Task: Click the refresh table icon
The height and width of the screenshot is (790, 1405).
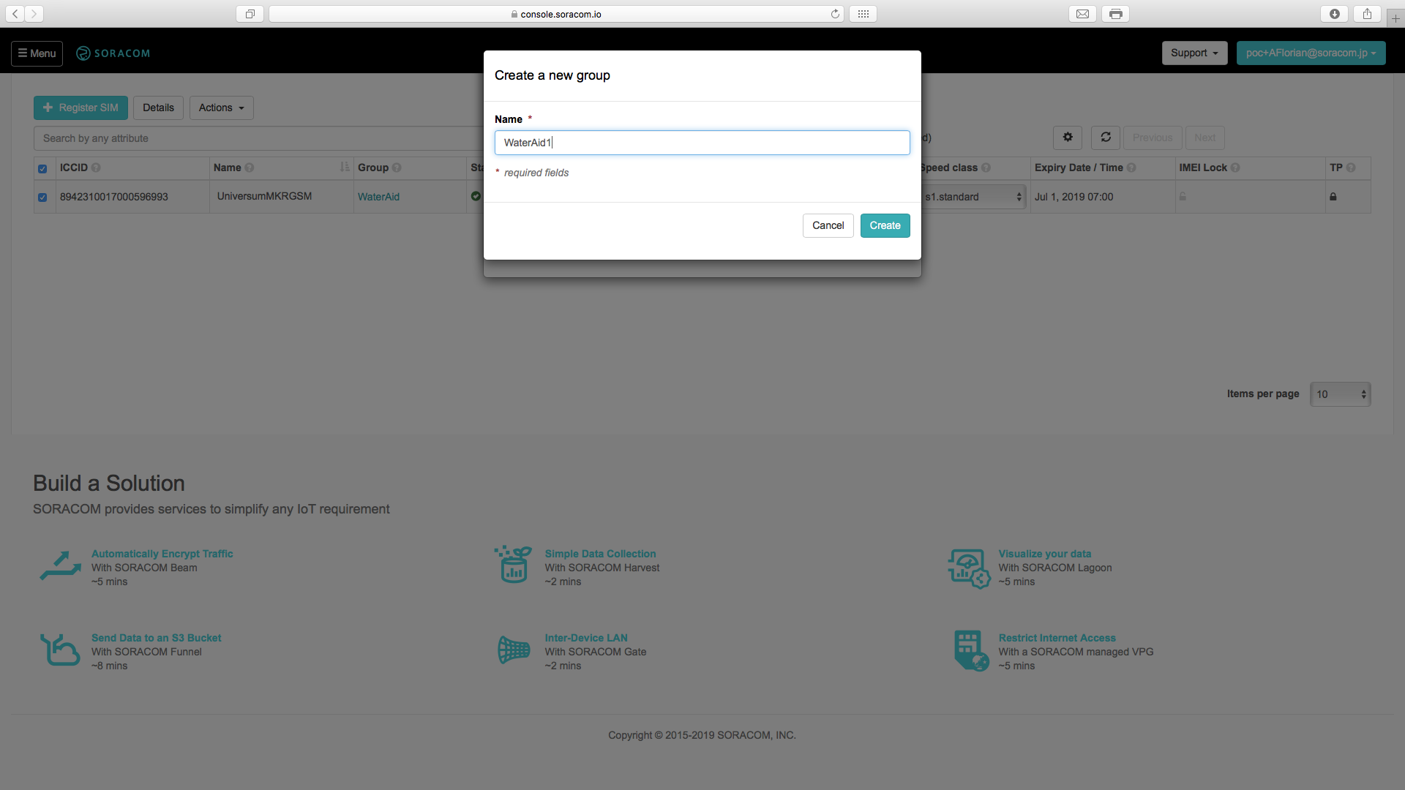Action: pyautogui.click(x=1106, y=138)
